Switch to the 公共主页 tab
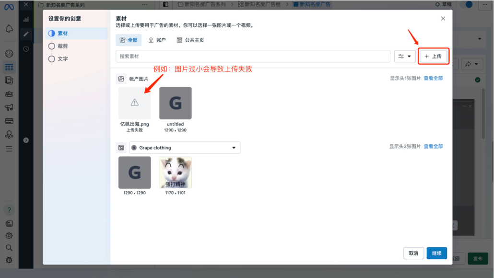The image size is (494, 278). click(190, 40)
